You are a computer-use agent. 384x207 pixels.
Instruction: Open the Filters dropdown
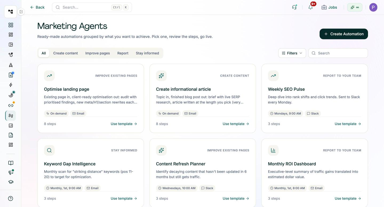tap(292, 53)
